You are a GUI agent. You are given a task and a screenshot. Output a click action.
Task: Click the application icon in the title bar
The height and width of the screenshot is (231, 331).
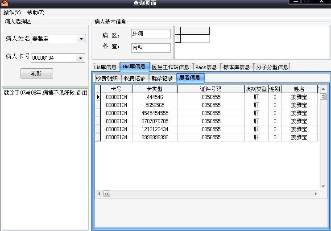[x=4, y=3]
